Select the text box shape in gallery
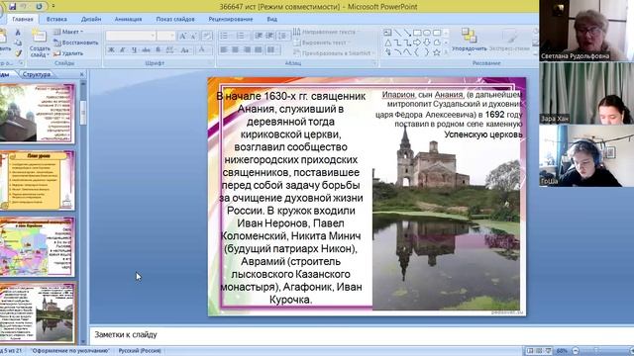Viewport: 634px width, 356px height. point(387,33)
